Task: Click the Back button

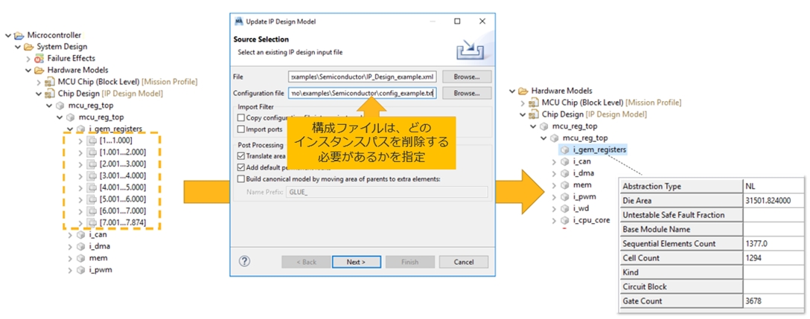Action: pos(306,262)
